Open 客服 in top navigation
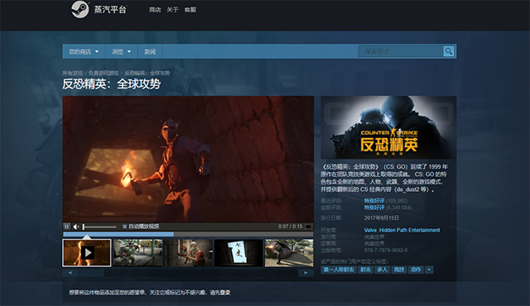The width and height of the screenshot is (530, 306). pyautogui.click(x=190, y=10)
